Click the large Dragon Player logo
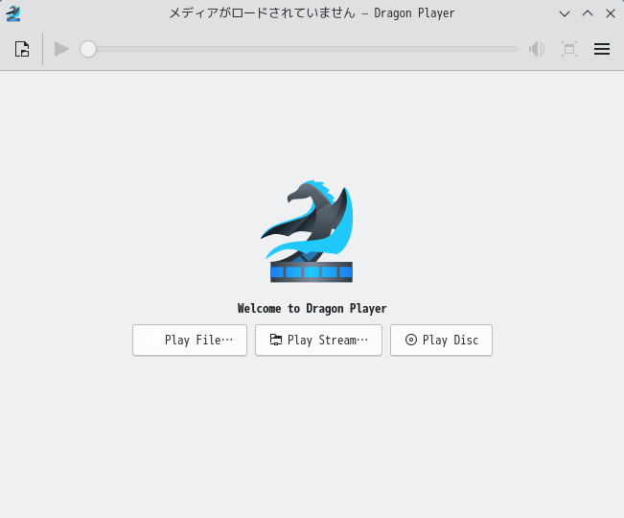This screenshot has height=518, width=624. (x=309, y=231)
